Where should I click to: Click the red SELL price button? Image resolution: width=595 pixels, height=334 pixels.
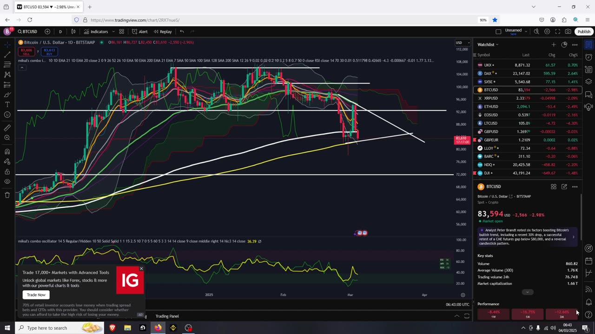(x=26, y=51)
